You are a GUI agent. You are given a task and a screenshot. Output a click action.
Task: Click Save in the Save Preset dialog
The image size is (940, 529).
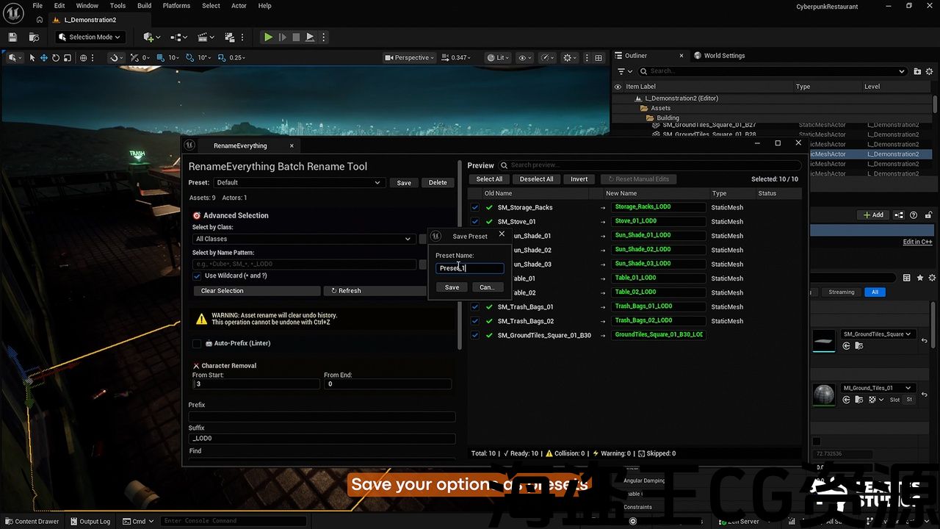coord(452,287)
